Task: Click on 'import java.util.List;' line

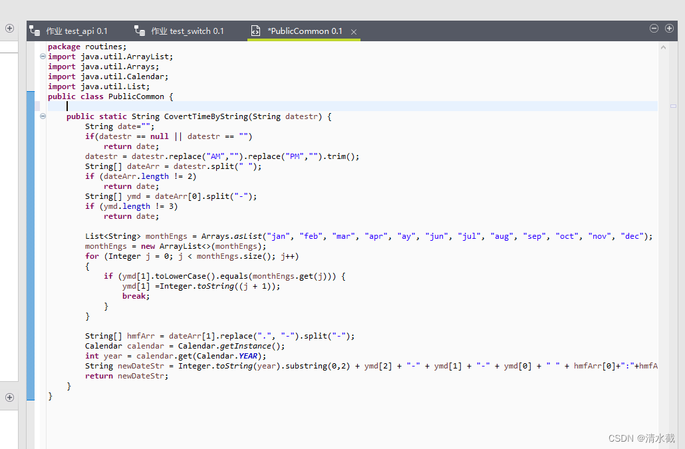Action: click(x=98, y=87)
